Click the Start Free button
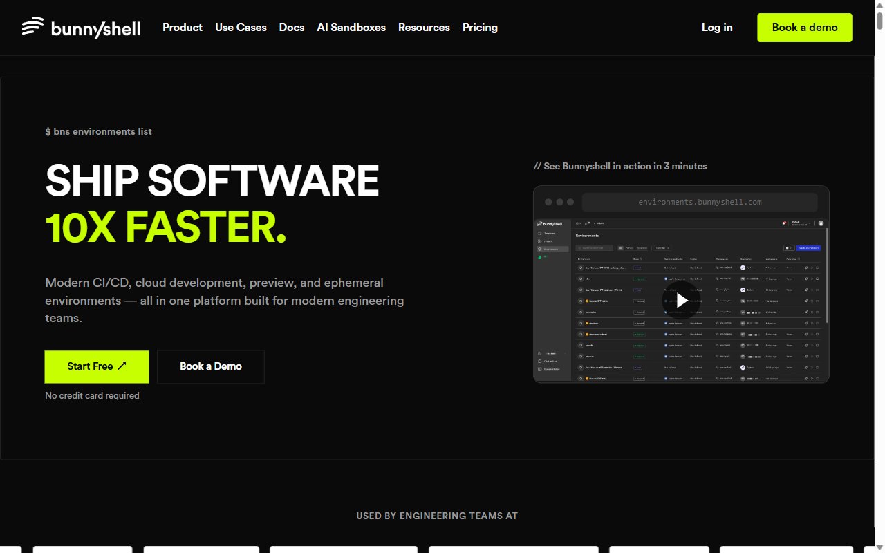The width and height of the screenshot is (885, 553). click(97, 366)
